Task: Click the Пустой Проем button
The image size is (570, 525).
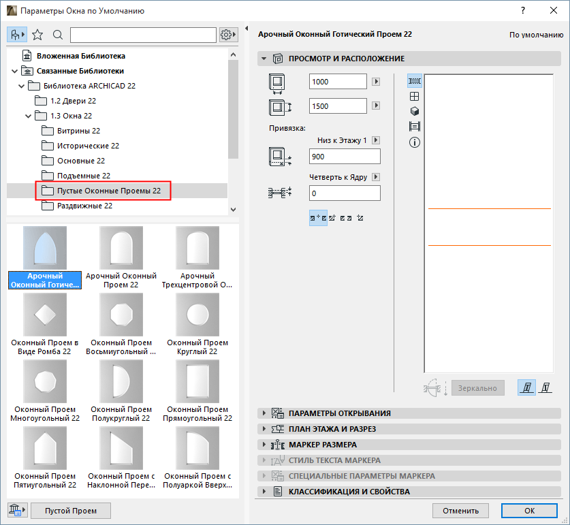Action: [x=71, y=511]
